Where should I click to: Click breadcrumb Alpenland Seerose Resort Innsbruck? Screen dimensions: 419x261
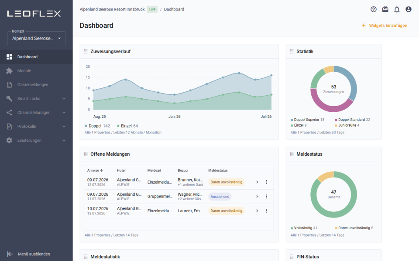(x=112, y=9)
